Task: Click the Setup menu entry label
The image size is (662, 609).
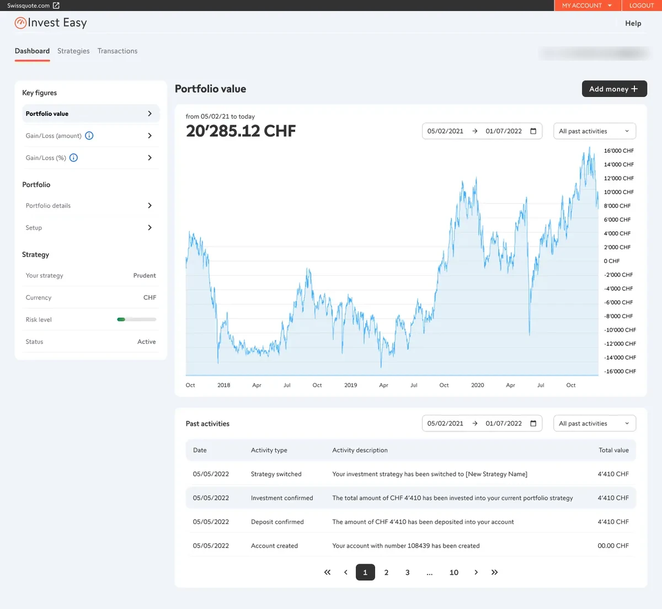Action: pyautogui.click(x=34, y=228)
